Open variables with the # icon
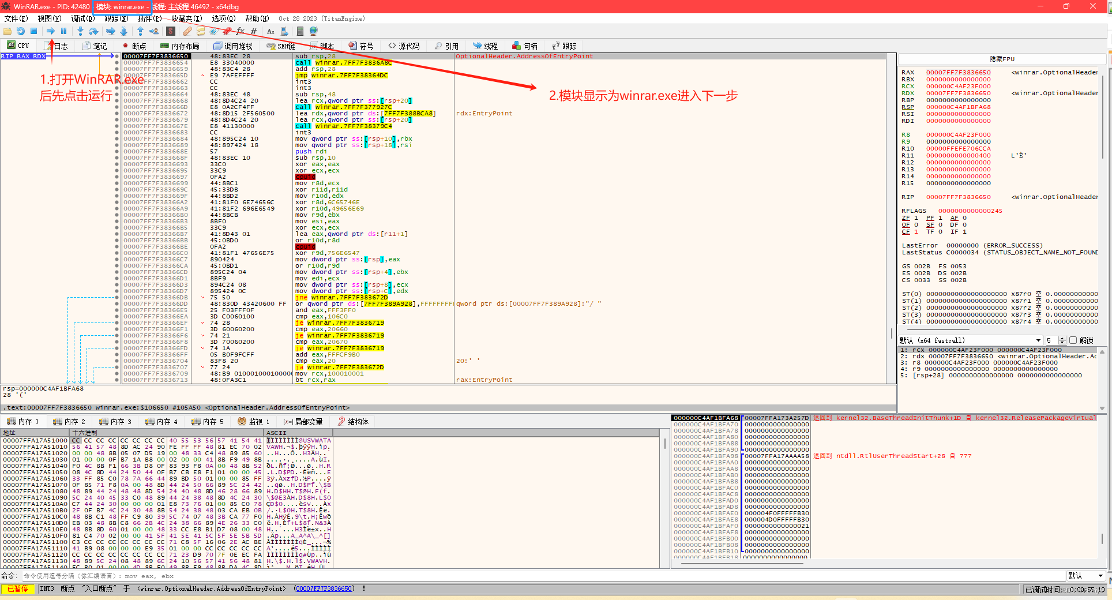The height and width of the screenshot is (600, 1112). [254, 31]
